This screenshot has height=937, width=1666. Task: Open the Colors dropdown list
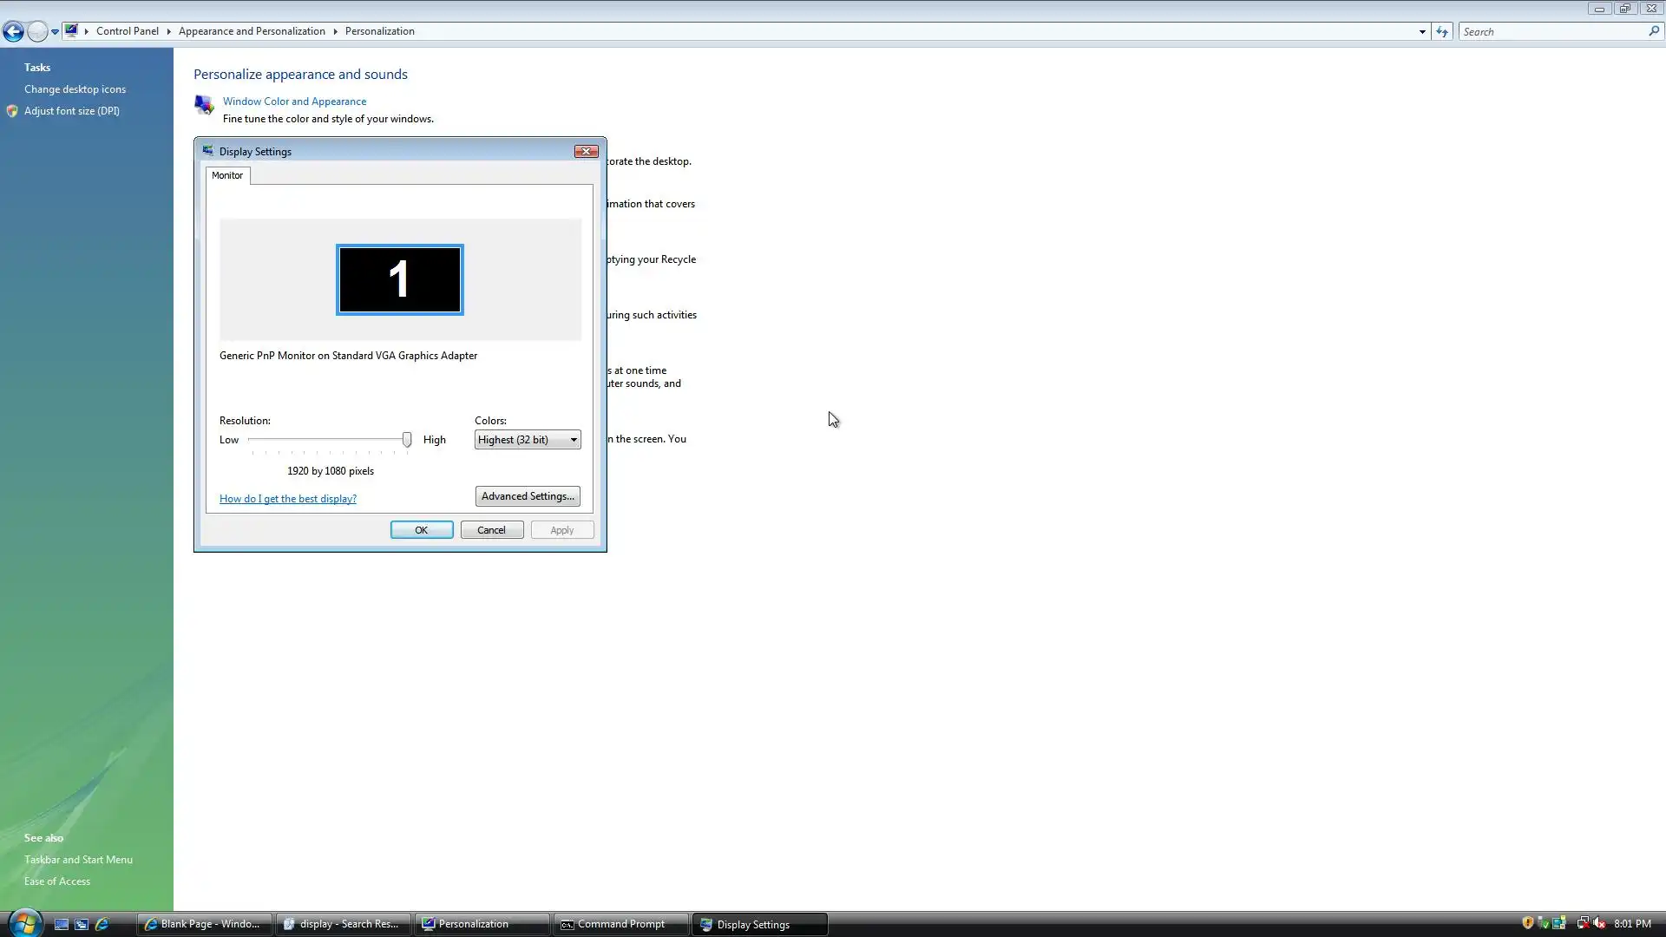pyautogui.click(x=528, y=440)
